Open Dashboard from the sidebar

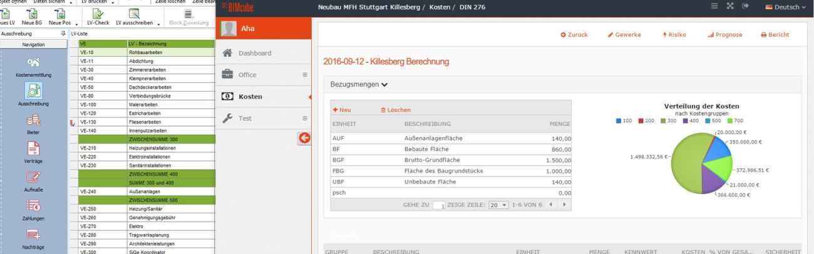pos(254,53)
